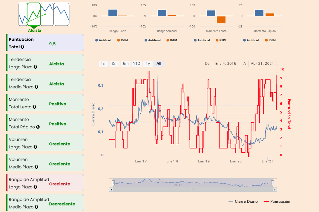This screenshot has height=212, width=319.
Task: Toggle Puntuación series in main legend
Action: click(277, 202)
